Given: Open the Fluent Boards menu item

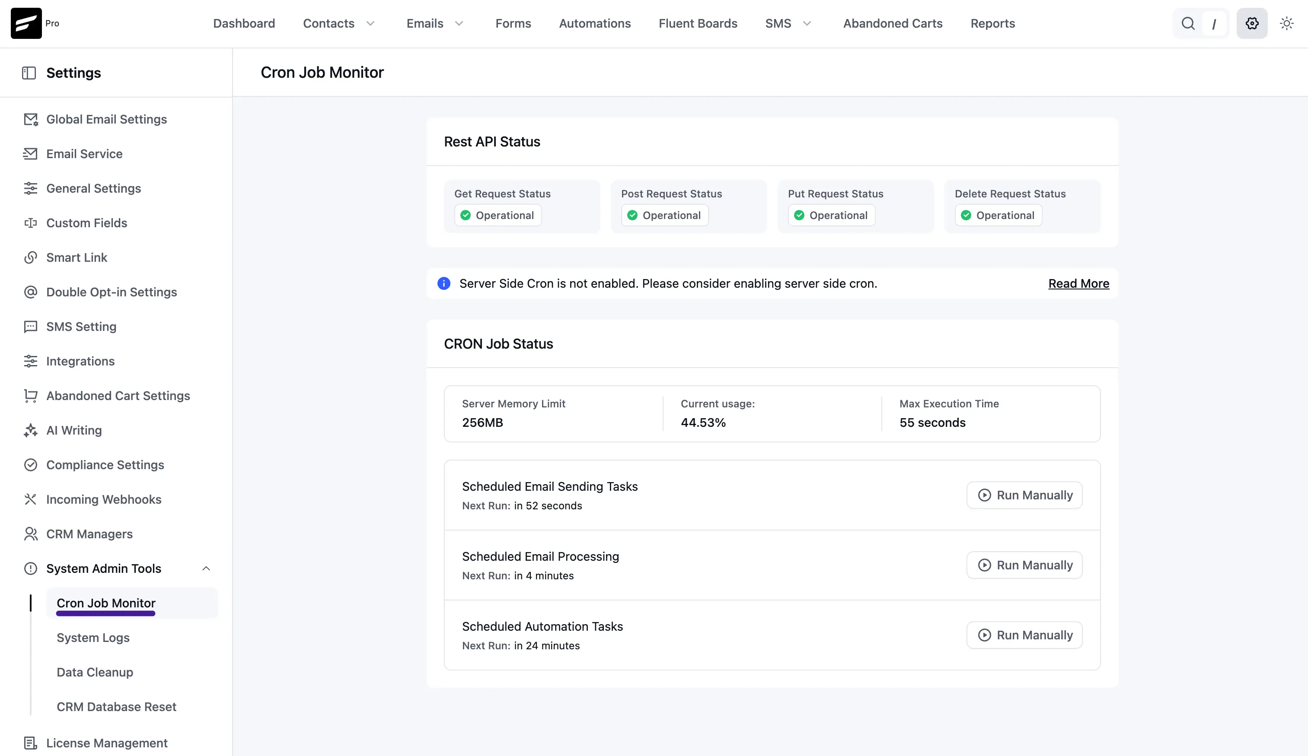Looking at the screenshot, I should click(698, 23).
